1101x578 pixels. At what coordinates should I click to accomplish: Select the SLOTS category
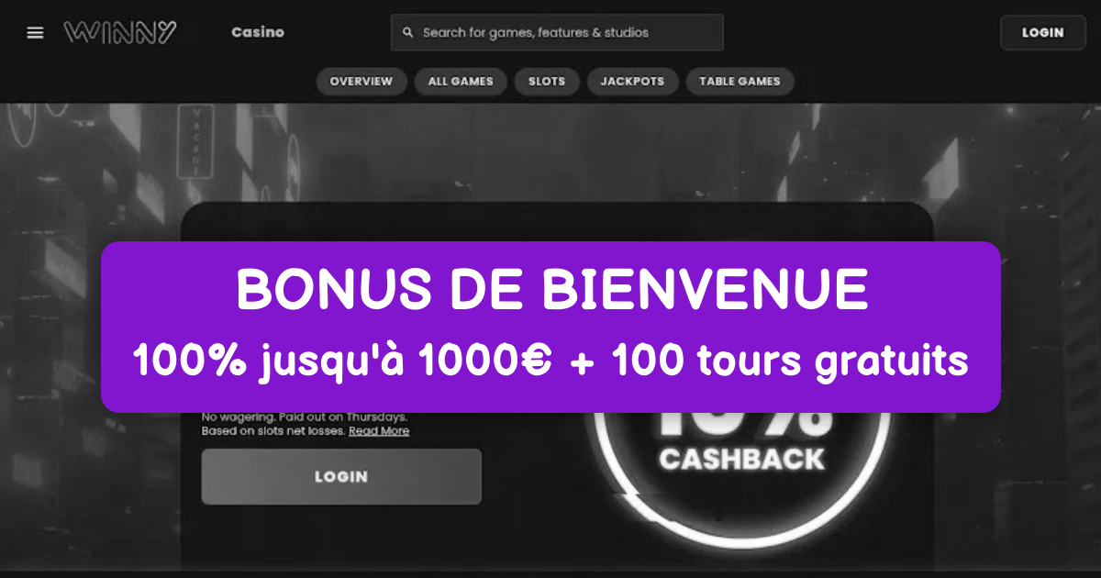pyautogui.click(x=547, y=81)
